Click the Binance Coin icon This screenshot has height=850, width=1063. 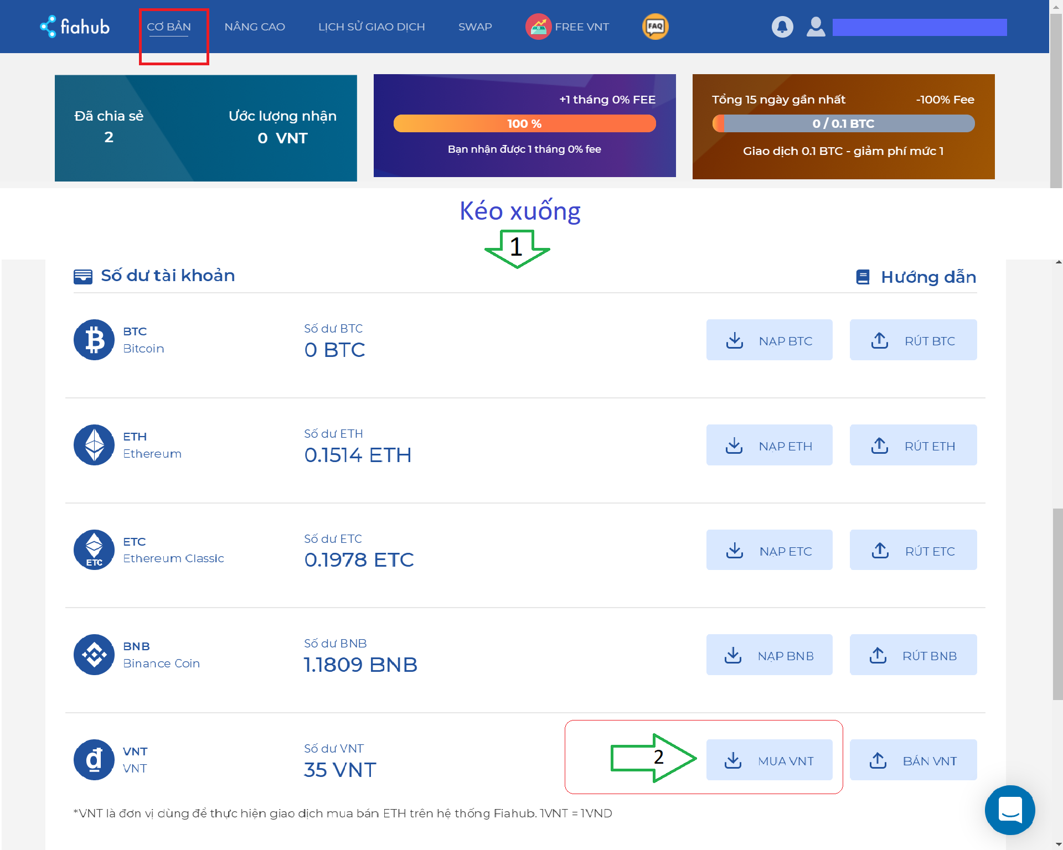[x=94, y=655]
